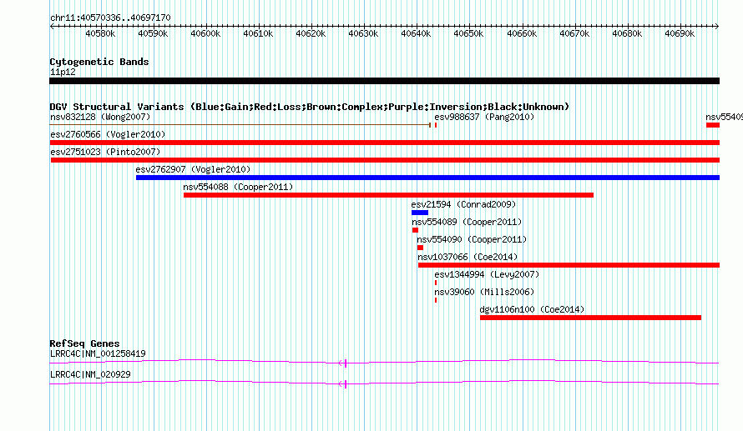Click the esv2760566 (Vogler2010) label
The image size is (743, 431).
tap(108, 134)
